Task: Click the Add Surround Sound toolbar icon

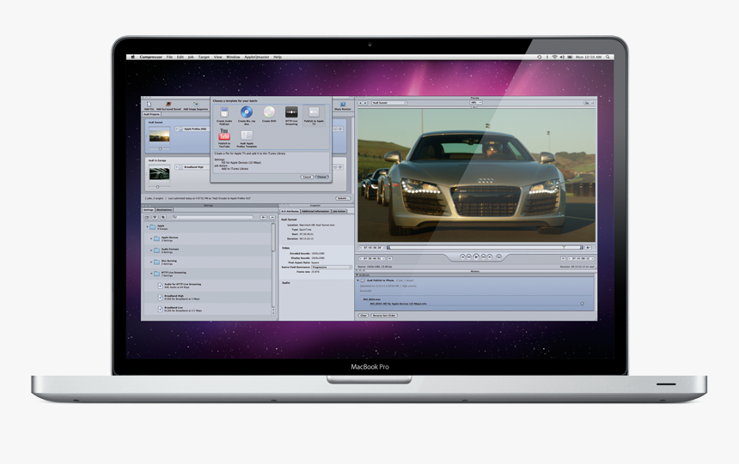Action: point(169,105)
